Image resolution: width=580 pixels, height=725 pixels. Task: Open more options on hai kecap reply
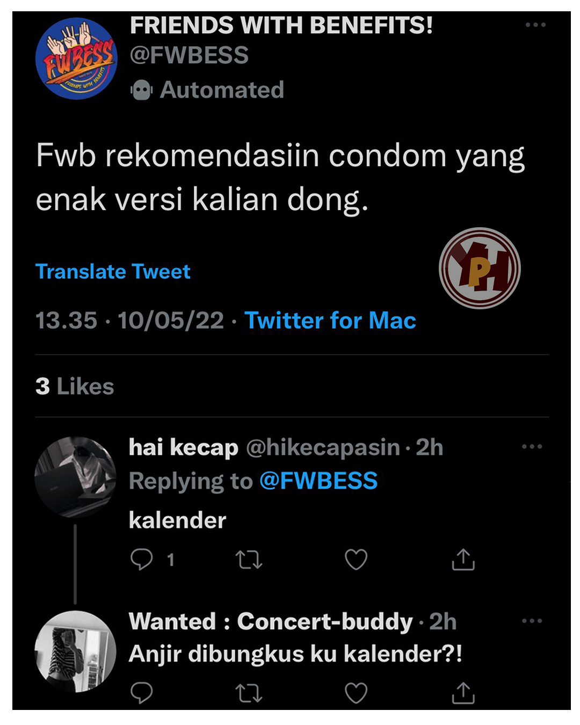click(x=532, y=447)
